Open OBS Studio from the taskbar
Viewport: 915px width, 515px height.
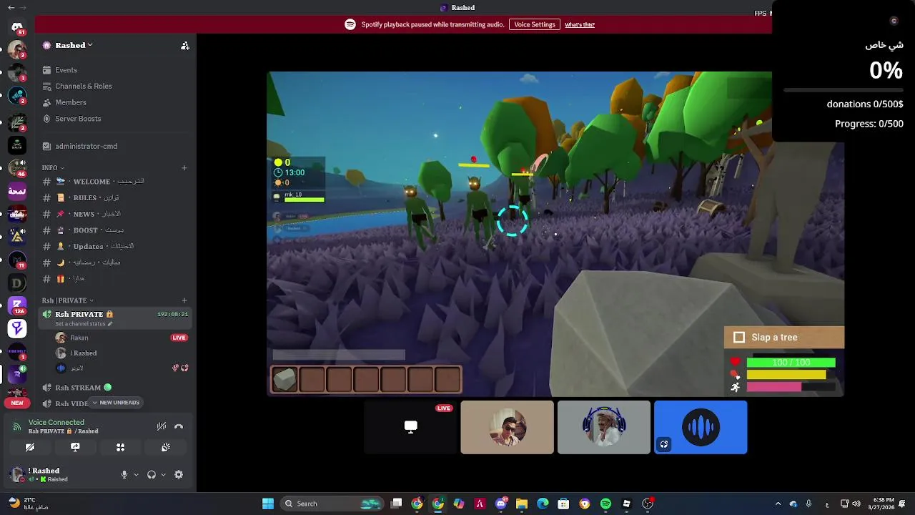[x=648, y=504]
